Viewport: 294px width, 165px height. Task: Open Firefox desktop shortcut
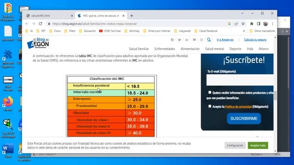[8, 103]
